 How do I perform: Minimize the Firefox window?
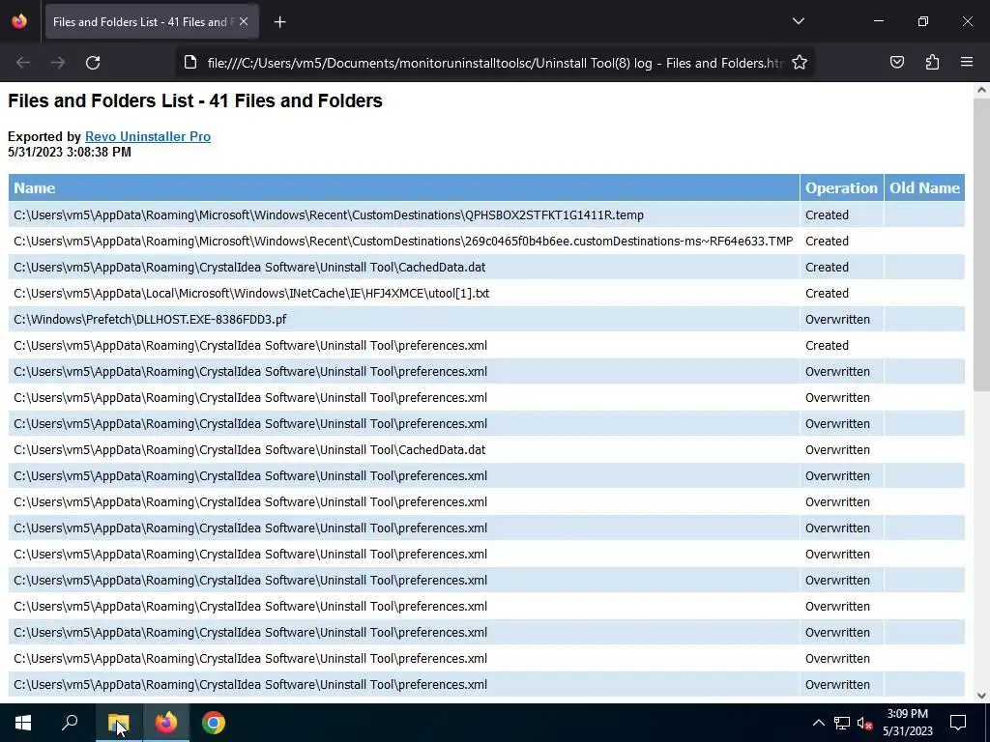pyautogui.click(x=878, y=21)
